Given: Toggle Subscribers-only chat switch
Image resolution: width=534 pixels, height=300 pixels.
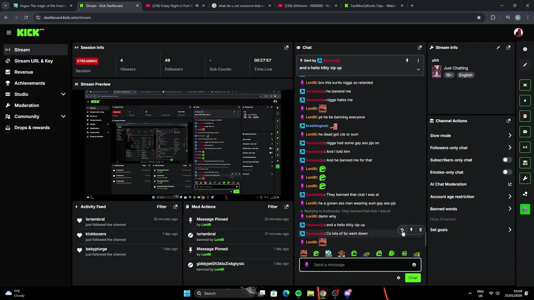Looking at the screenshot, I should point(507,160).
